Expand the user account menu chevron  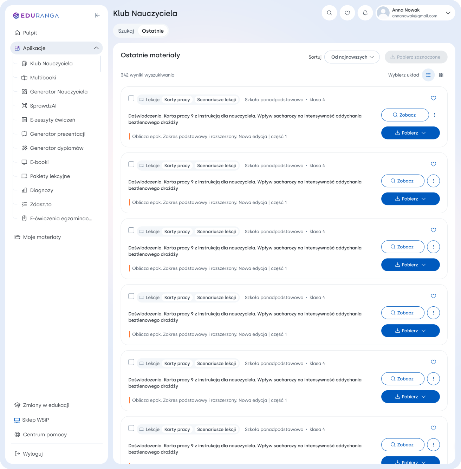pos(448,13)
